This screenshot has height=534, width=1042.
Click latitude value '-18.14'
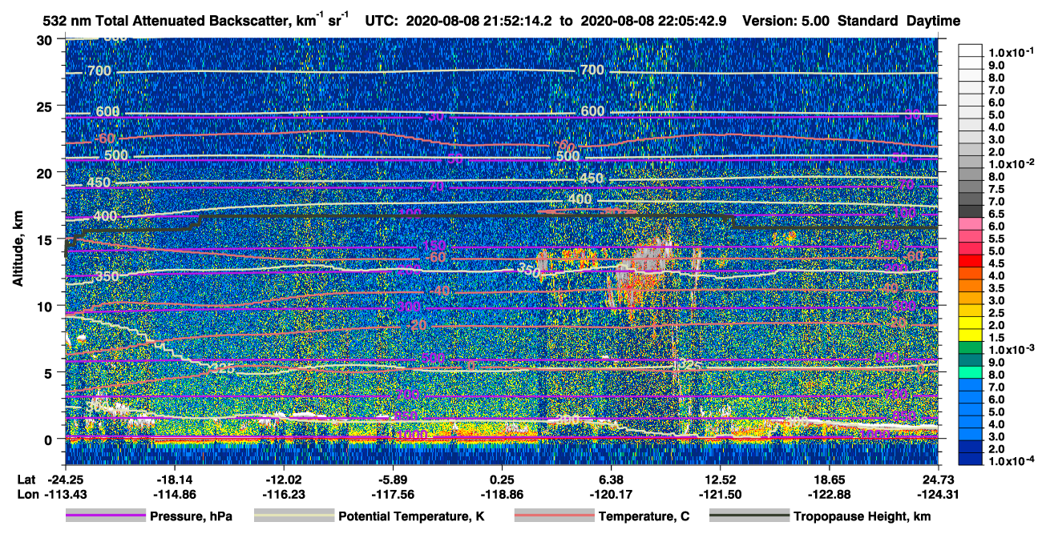(174, 480)
